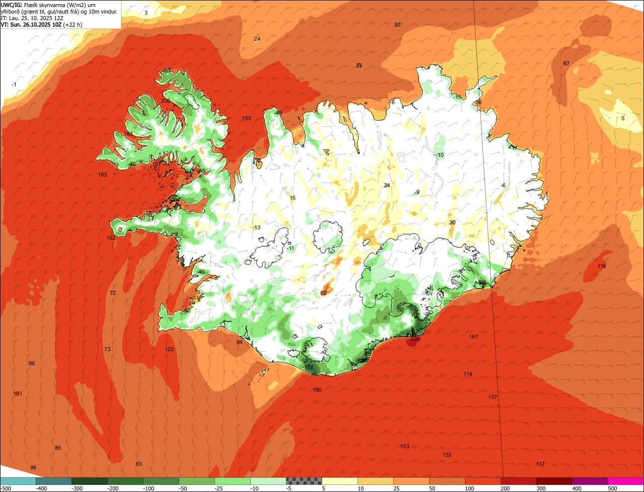This screenshot has width=644, height=492.
Task: Click the map value 3 at the top left
Action: coord(146,13)
